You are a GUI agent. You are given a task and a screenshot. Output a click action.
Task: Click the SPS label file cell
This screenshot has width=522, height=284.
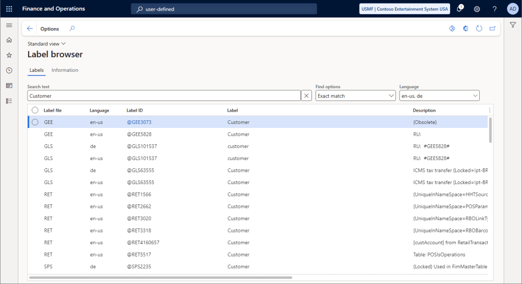click(48, 266)
